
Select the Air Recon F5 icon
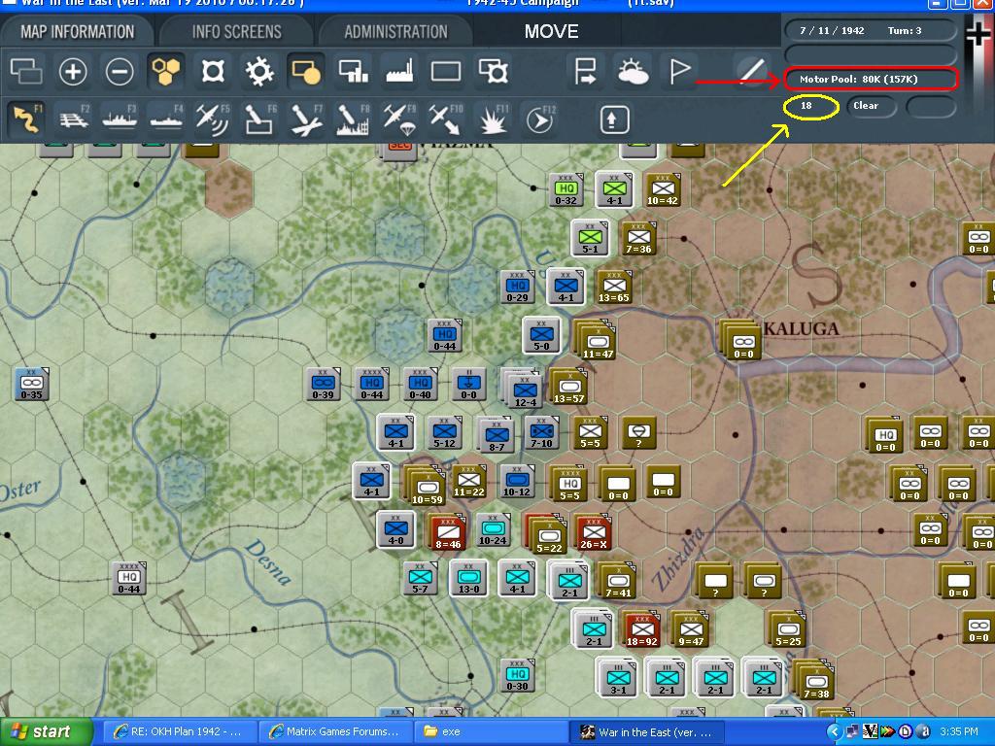tap(213, 119)
